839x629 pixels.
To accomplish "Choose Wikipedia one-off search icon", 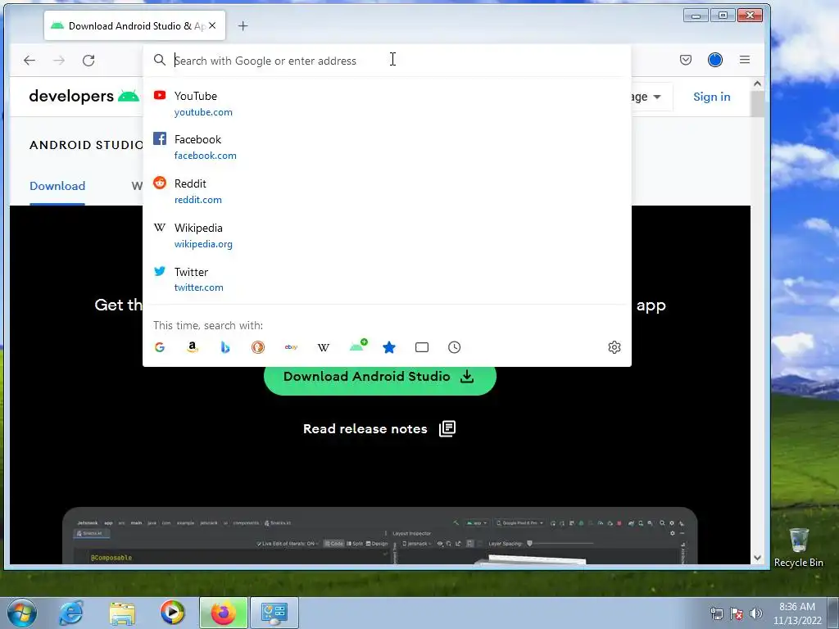I will tap(323, 347).
